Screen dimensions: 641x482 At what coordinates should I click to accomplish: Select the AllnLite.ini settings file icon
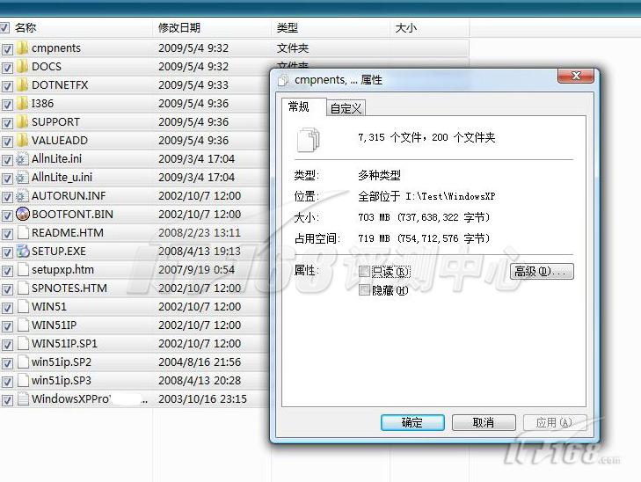pyautogui.click(x=23, y=159)
